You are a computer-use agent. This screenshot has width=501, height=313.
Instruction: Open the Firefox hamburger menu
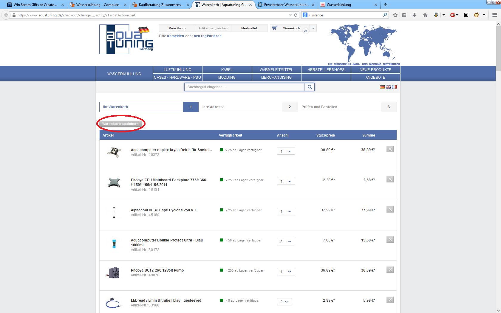pos(494,15)
